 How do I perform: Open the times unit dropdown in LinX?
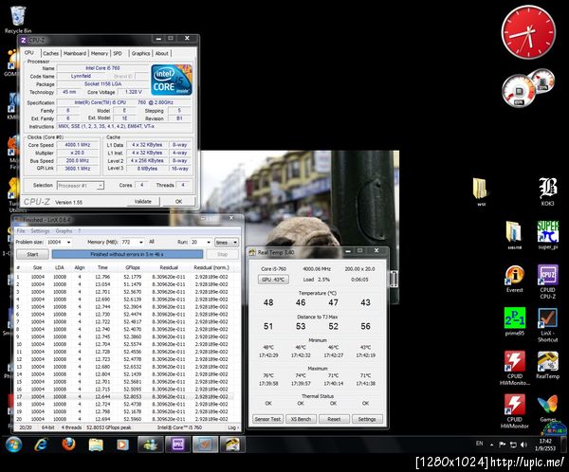click(x=227, y=243)
